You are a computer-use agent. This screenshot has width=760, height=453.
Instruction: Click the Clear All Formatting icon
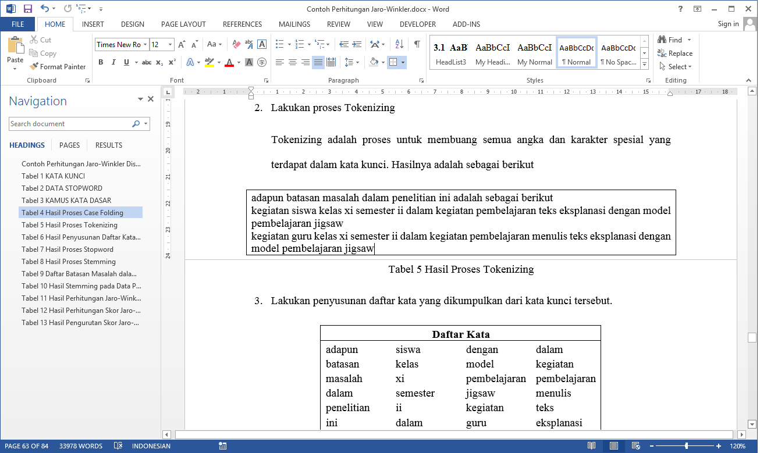pos(236,44)
